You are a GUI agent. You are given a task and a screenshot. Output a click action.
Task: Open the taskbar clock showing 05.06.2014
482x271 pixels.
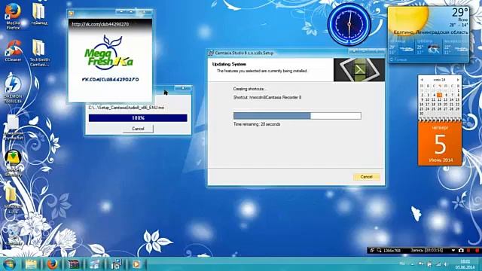coord(465,264)
